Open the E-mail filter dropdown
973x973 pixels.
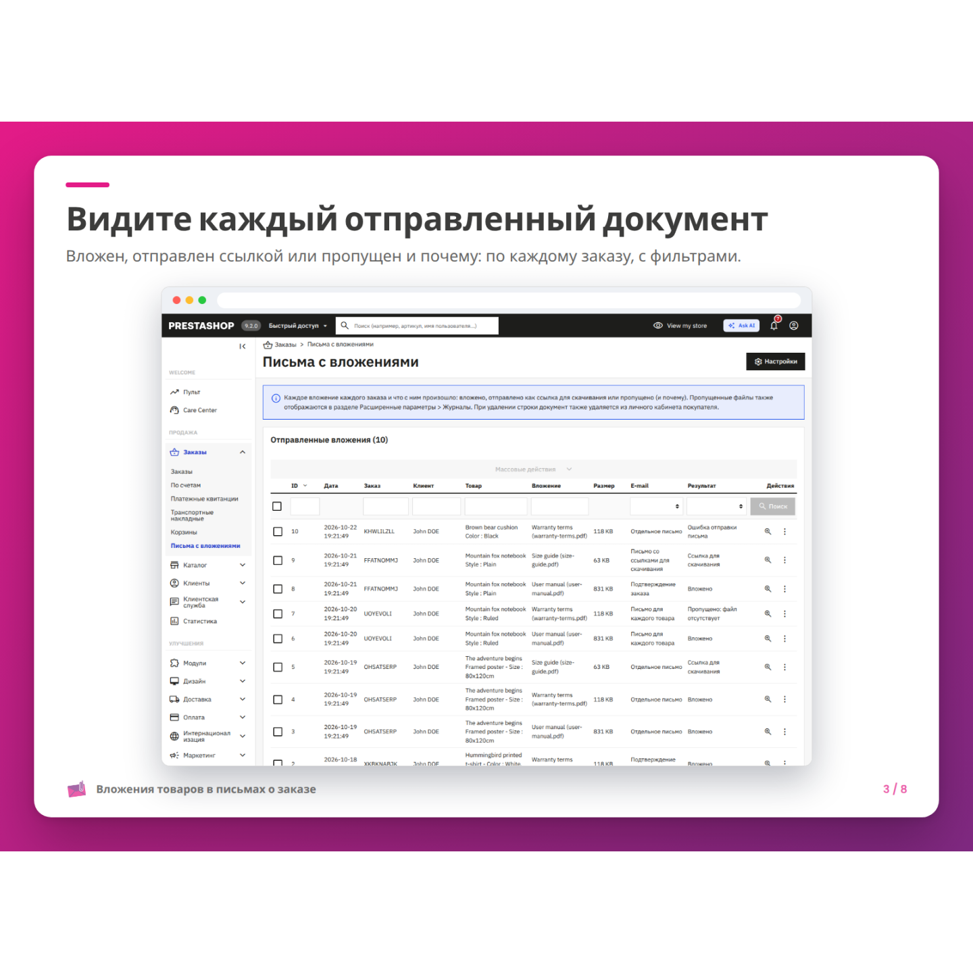(x=657, y=506)
